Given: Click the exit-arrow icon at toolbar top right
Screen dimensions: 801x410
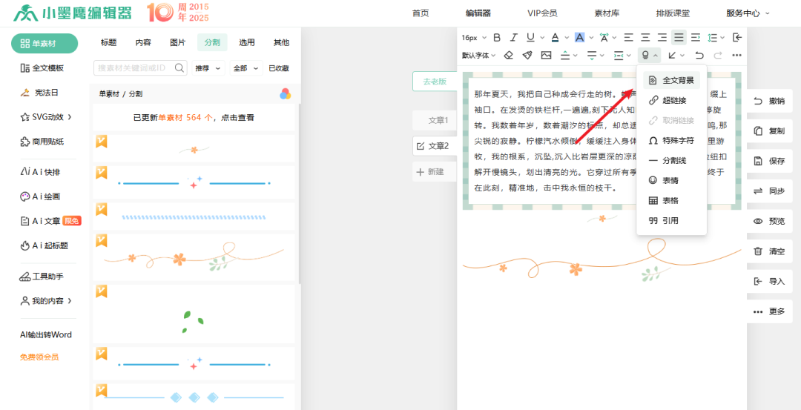Looking at the screenshot, I should click(x=736, y=37).
